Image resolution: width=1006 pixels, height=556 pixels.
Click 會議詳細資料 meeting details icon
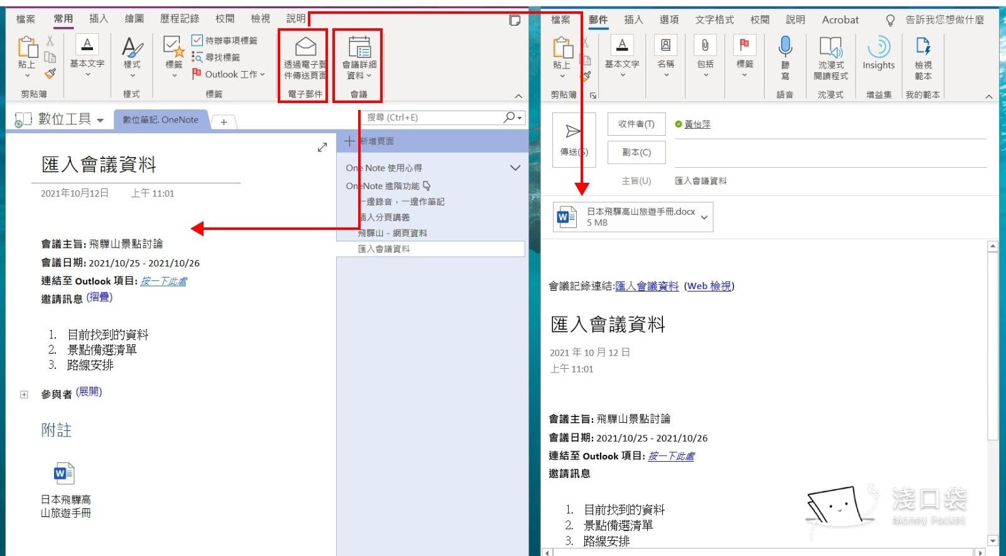[359, 47]
